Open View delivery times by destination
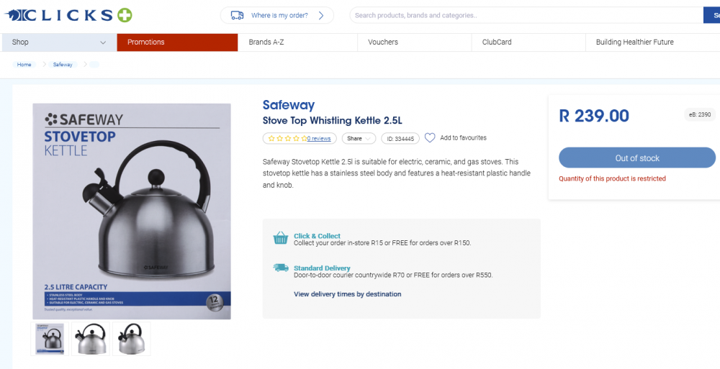The image size is (720, 369). click(348, 294)
